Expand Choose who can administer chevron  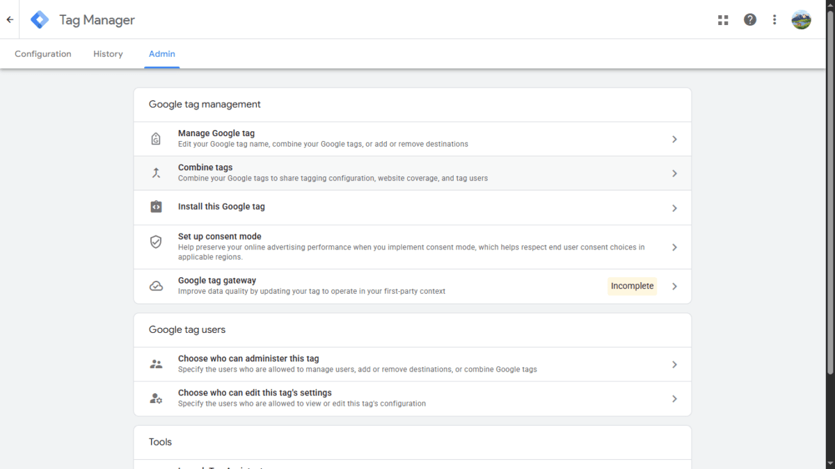674,364
